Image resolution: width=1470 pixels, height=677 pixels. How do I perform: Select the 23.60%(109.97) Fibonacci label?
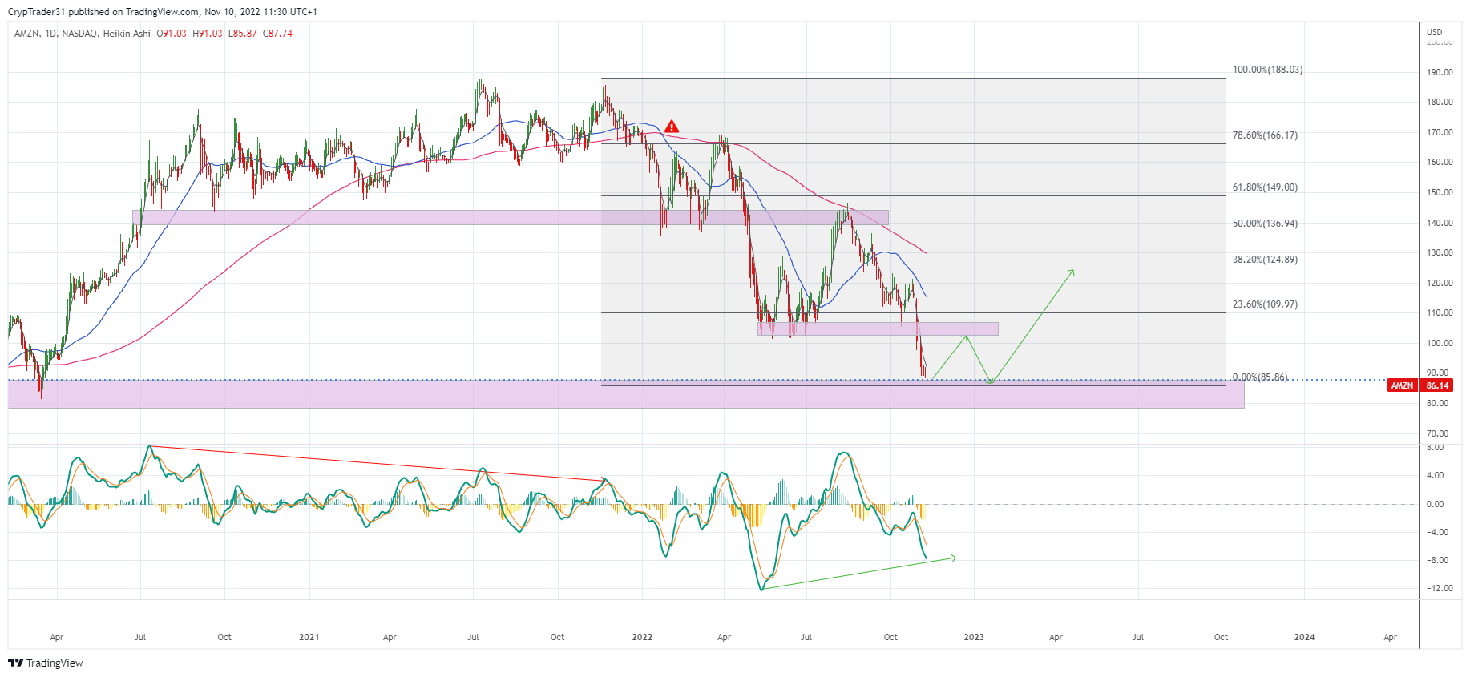pyautogui.click(x=1265, y=304)
